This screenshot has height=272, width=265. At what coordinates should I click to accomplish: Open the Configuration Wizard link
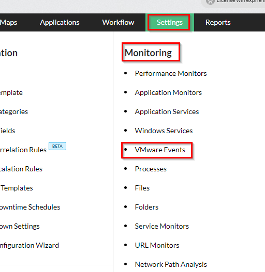click(30, 246)
